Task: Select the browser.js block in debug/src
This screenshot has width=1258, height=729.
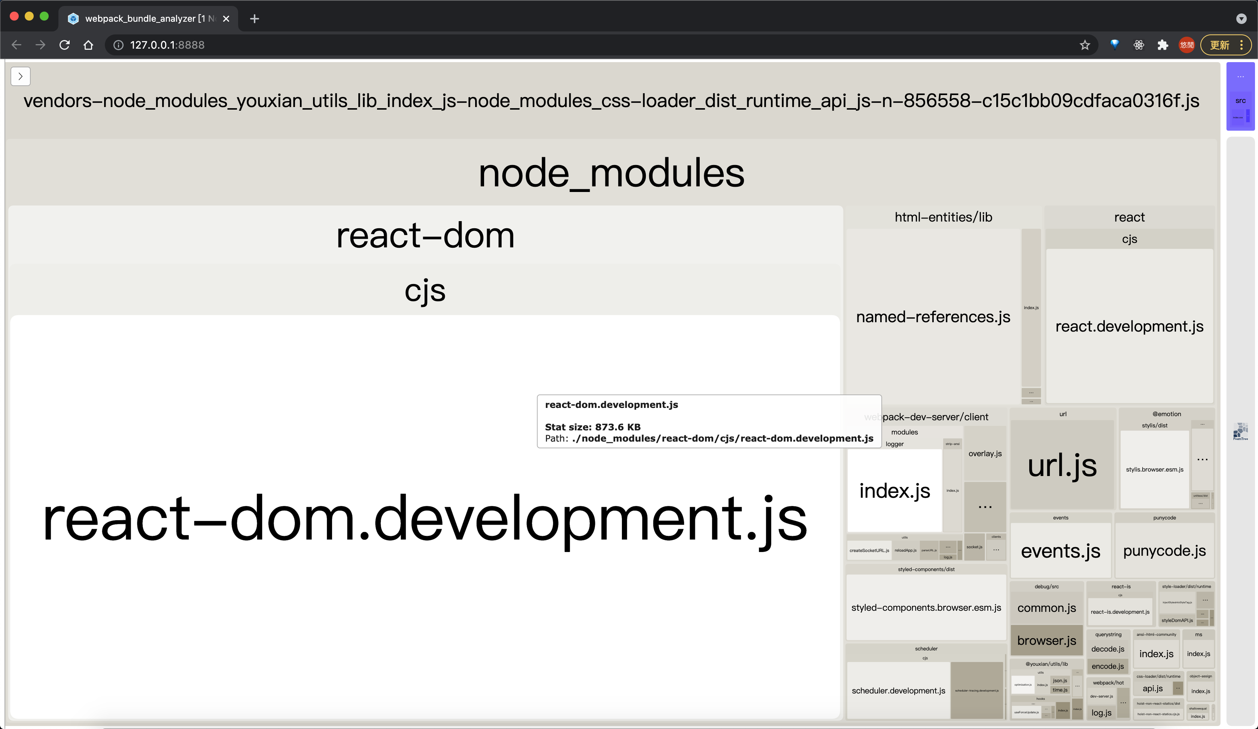Action: [1046, 640]
